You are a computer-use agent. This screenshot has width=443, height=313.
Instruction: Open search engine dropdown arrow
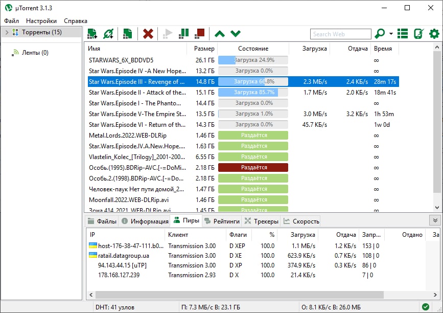point(391,34)
